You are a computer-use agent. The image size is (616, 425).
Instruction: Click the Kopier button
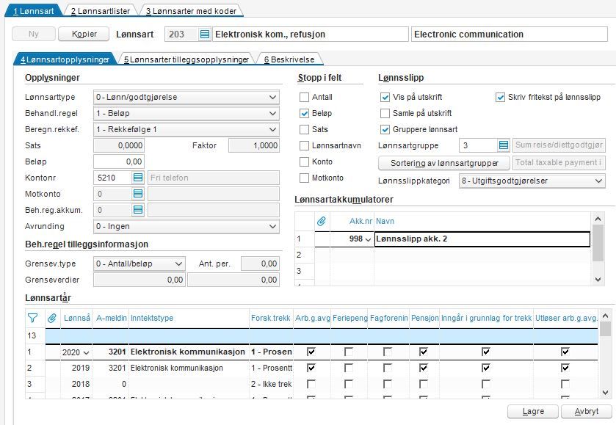84,34
